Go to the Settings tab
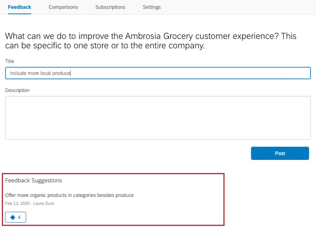 coord(151,7)
